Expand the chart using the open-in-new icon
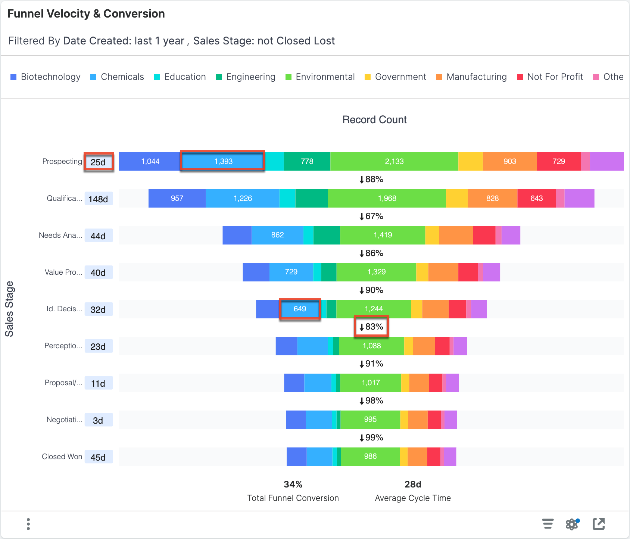Viewport: 630px width, 539px height. click(599, 524)
